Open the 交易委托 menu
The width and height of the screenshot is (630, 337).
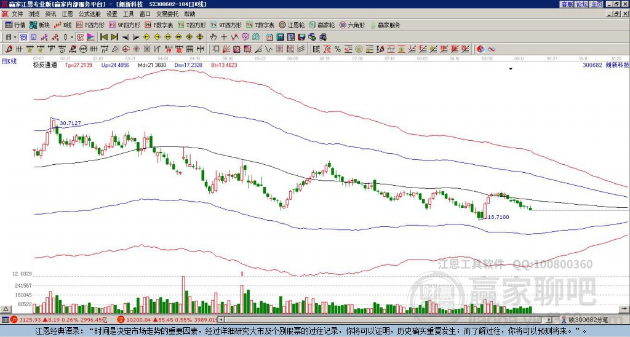[x=167, y=14]
